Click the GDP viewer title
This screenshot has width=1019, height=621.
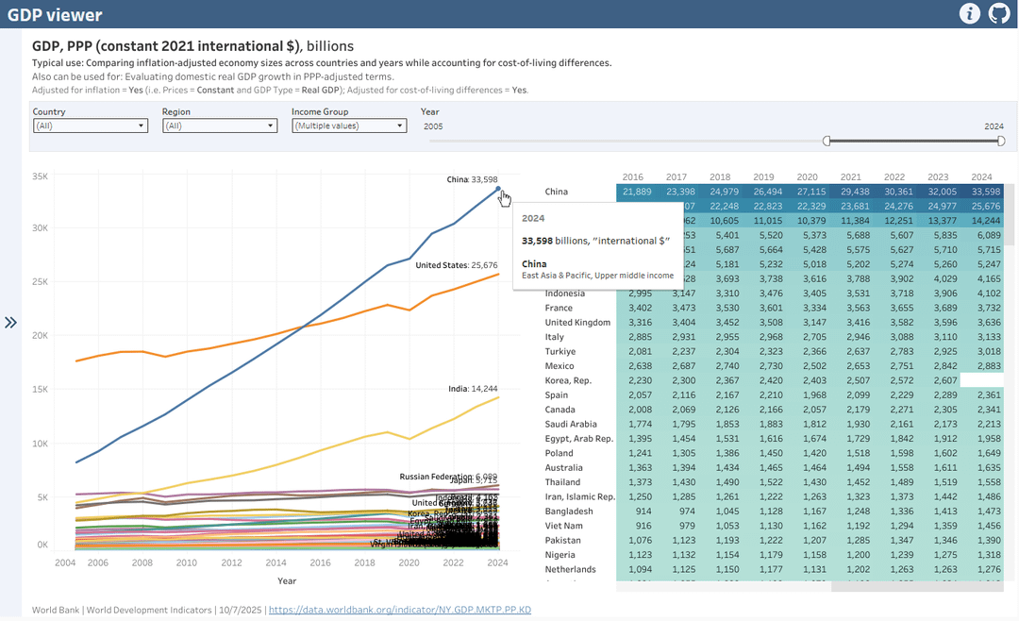(55, 15)
